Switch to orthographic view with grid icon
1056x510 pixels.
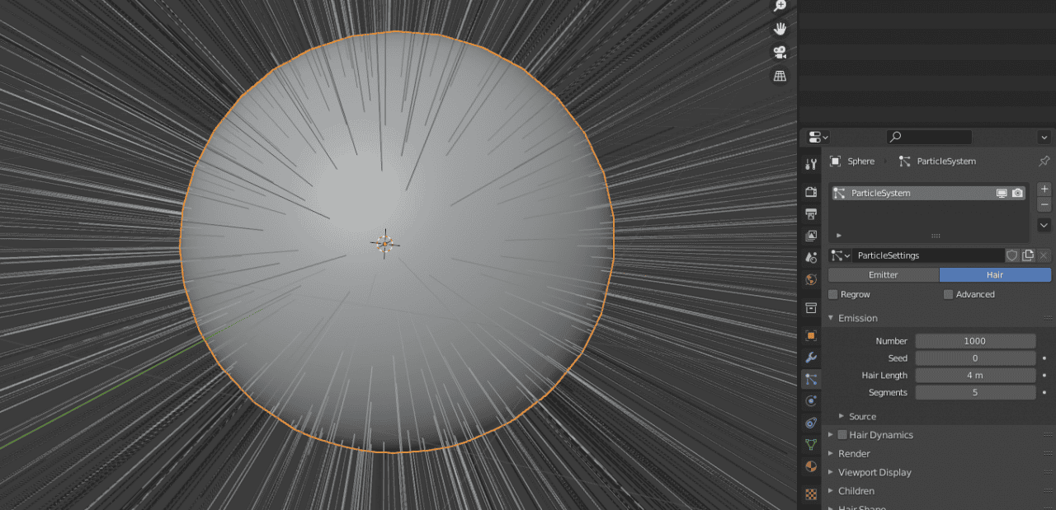tap(780, 76)
